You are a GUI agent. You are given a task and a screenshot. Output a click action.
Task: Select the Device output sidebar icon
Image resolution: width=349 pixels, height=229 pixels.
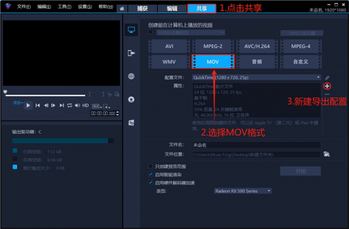131,53
